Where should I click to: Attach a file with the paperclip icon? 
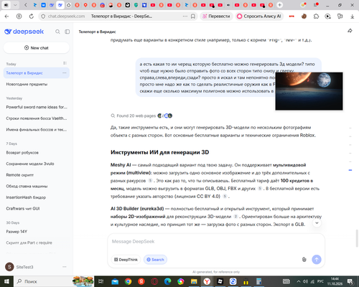pyautogui.click(x=304, y=260)
